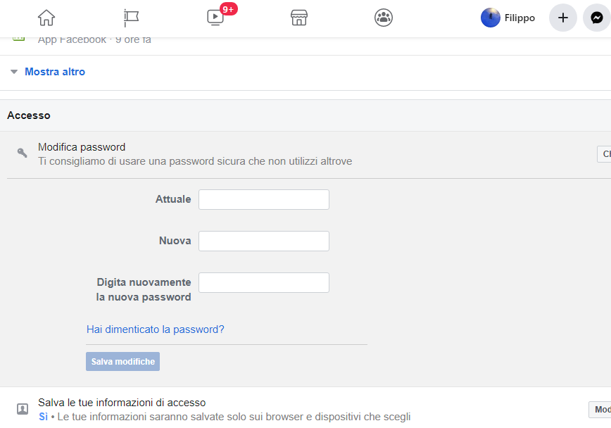Focus the retype new password field
611x428 pixels.
[264, 282]
